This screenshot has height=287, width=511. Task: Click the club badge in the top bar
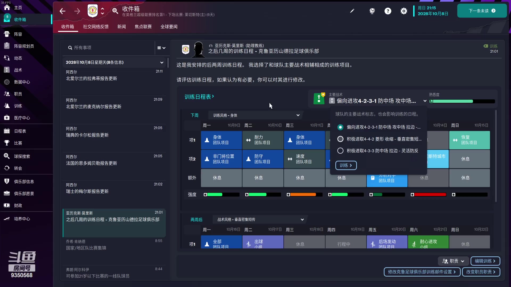pos(93,11)
